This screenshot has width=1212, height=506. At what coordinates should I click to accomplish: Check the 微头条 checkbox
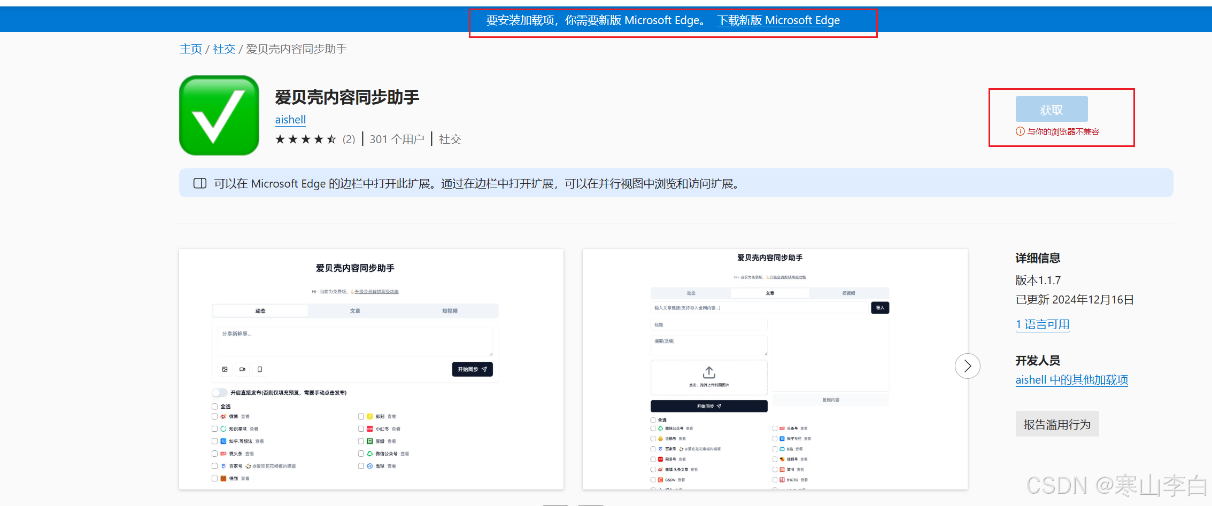tap(214, 454)
